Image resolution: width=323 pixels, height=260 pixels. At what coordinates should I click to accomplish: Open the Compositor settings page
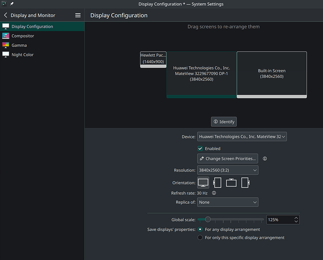coord(42,36)
